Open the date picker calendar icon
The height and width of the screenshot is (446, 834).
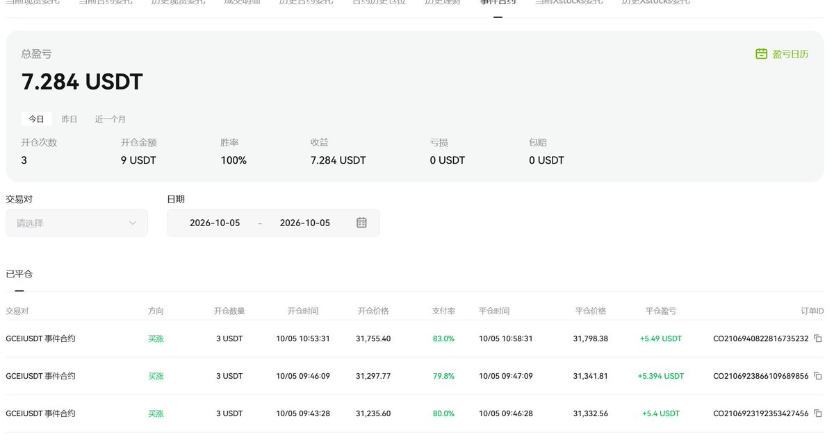361,223
